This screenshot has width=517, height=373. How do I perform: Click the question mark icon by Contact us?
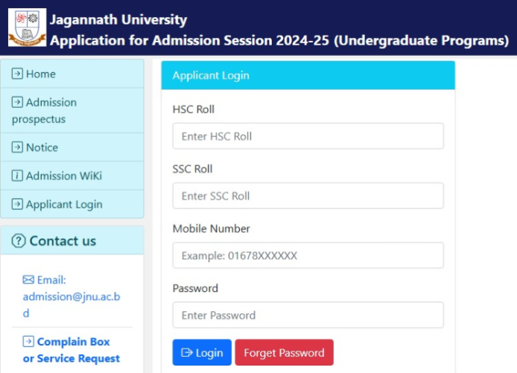coord(19,240)
